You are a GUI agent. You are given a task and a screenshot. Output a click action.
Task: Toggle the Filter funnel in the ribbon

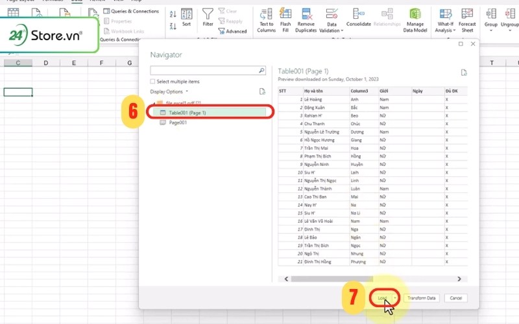[x=208, y=17]
